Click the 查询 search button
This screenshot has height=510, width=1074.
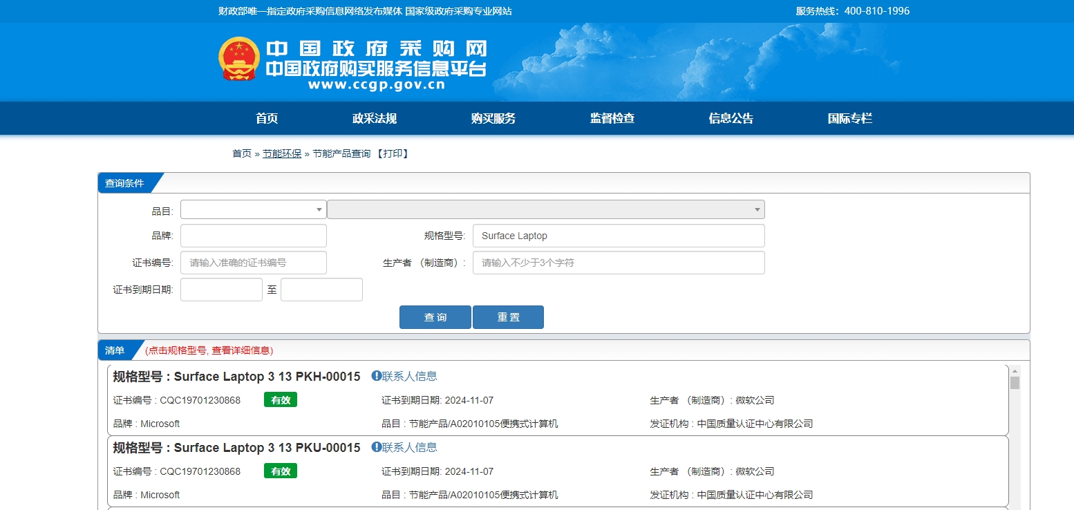coord(435,317)
